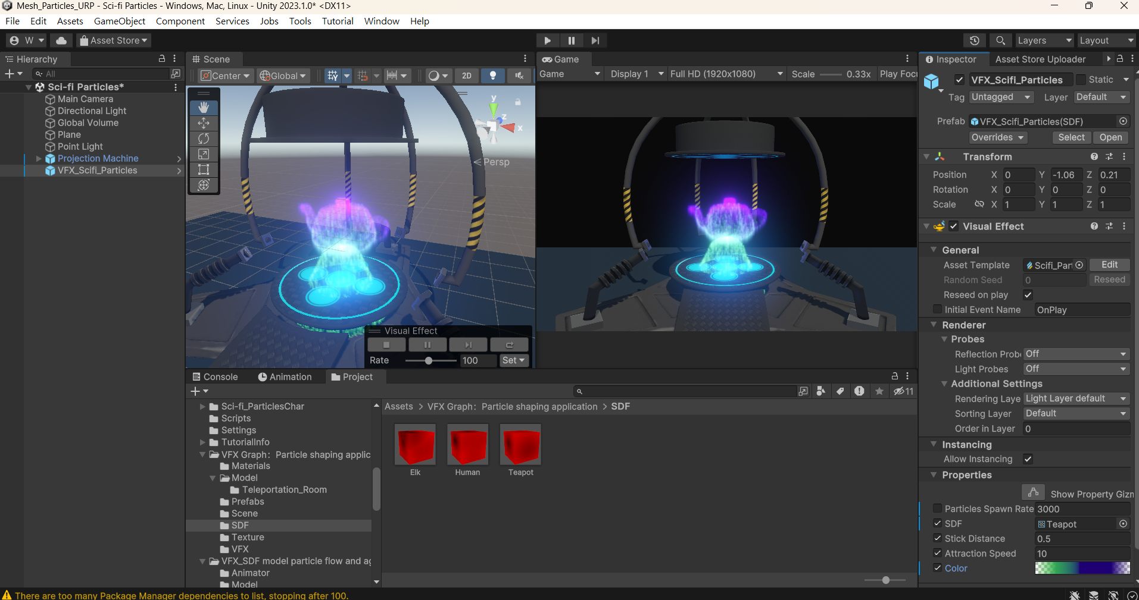Enable the Initial Event Name checkbox

point(938,309)
